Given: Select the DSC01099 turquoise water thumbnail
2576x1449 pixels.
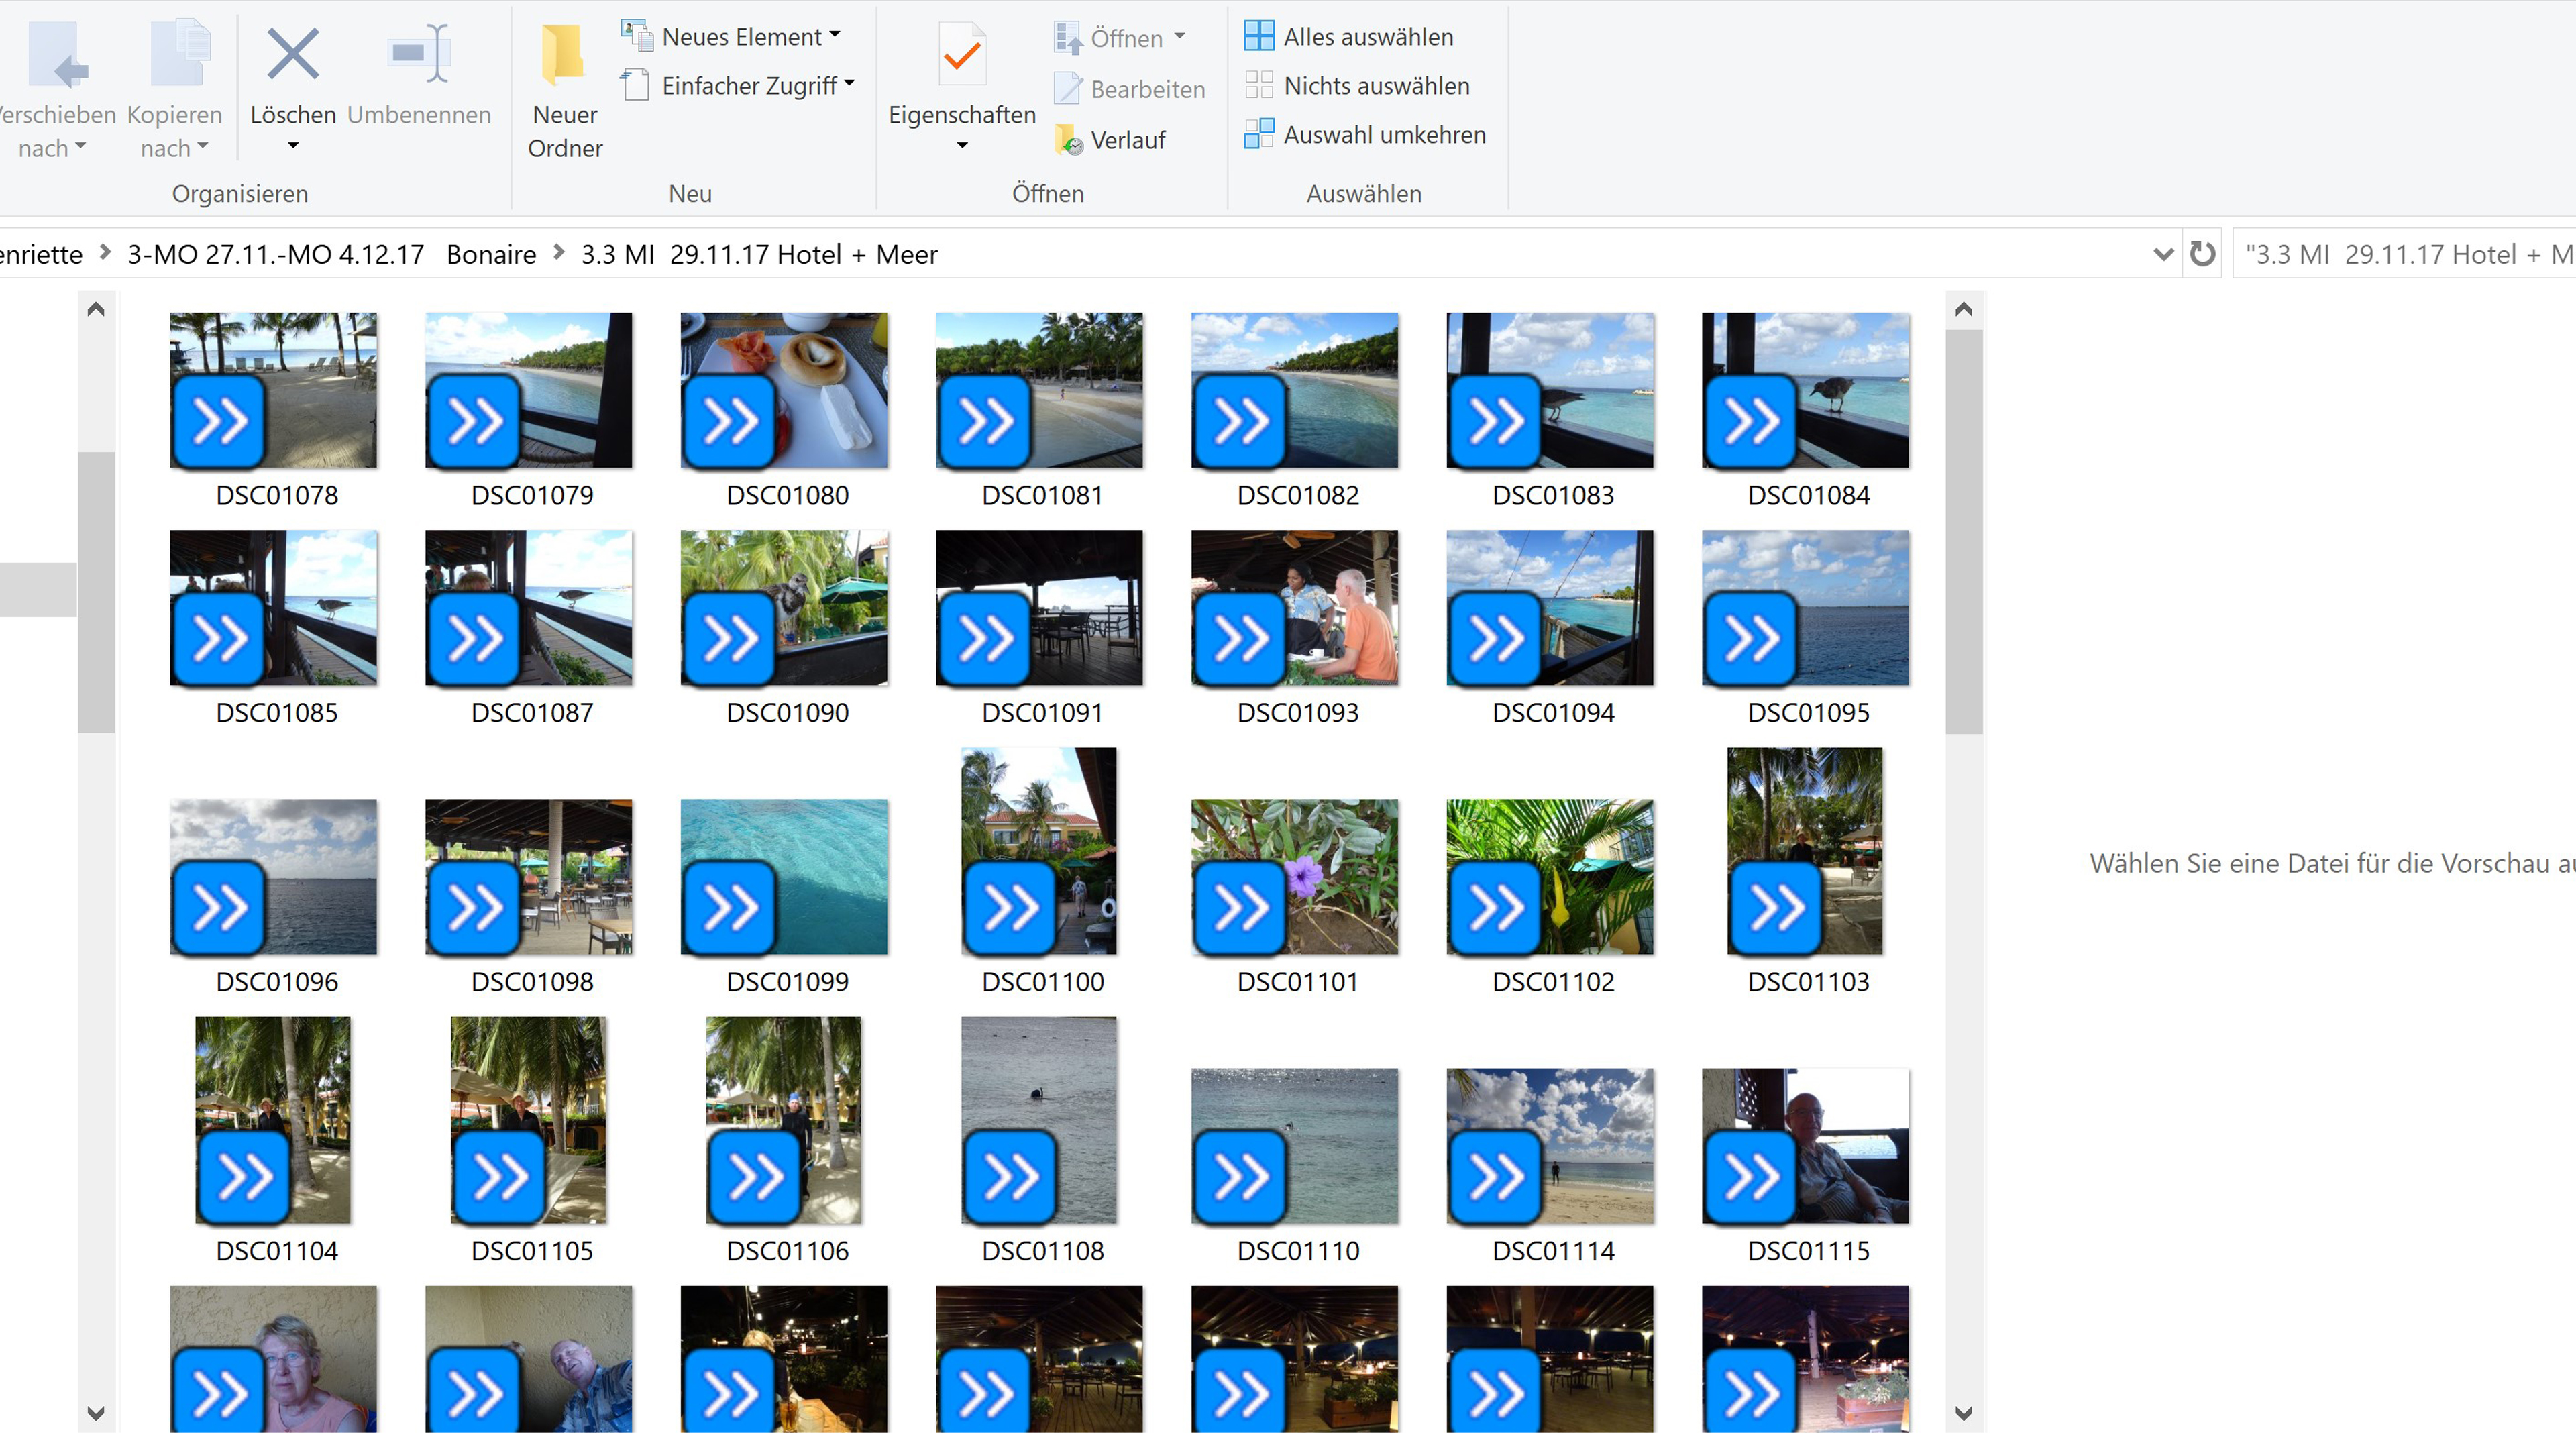Looking at the screenshot, I should pos(783,876).
